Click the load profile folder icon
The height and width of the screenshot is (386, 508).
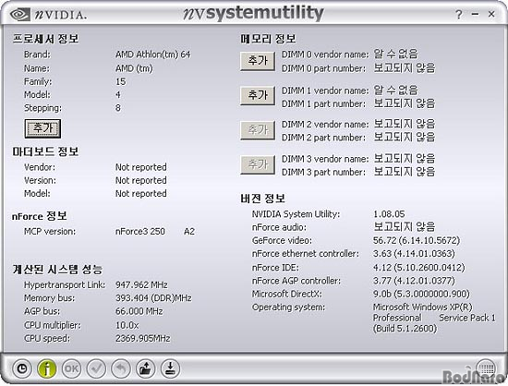coord(145,368)
